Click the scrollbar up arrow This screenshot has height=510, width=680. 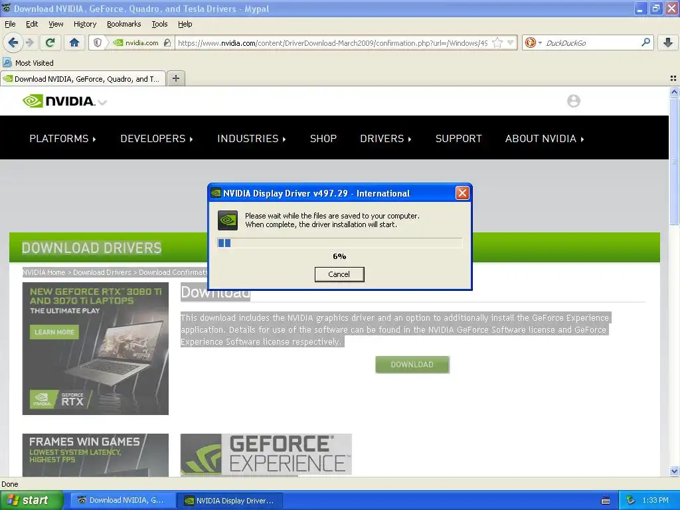point(674,92)
